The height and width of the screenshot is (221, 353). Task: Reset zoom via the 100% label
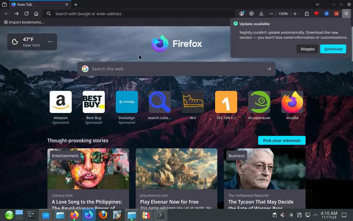(283, 14)
